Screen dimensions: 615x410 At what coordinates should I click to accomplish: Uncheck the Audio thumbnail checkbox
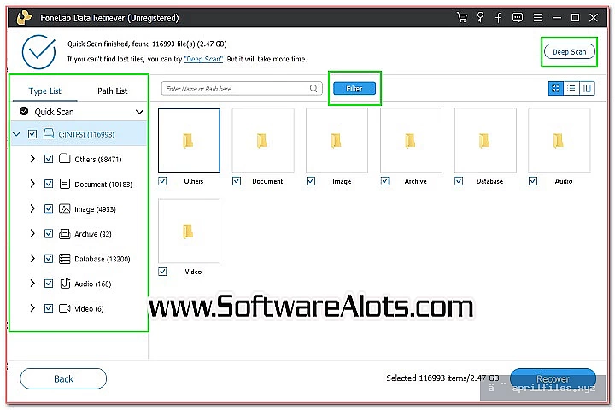pos(533,181)
